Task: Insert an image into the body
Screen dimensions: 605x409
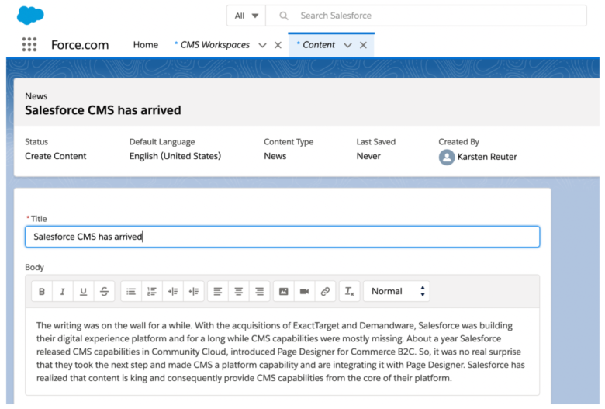Action: pos(284,291)
